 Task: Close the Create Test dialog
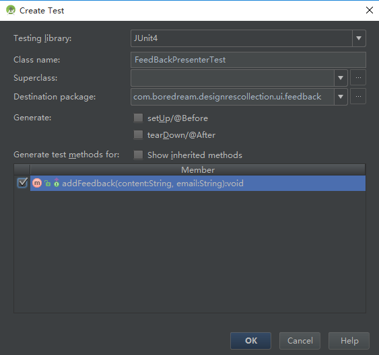[x=370, y=10]
